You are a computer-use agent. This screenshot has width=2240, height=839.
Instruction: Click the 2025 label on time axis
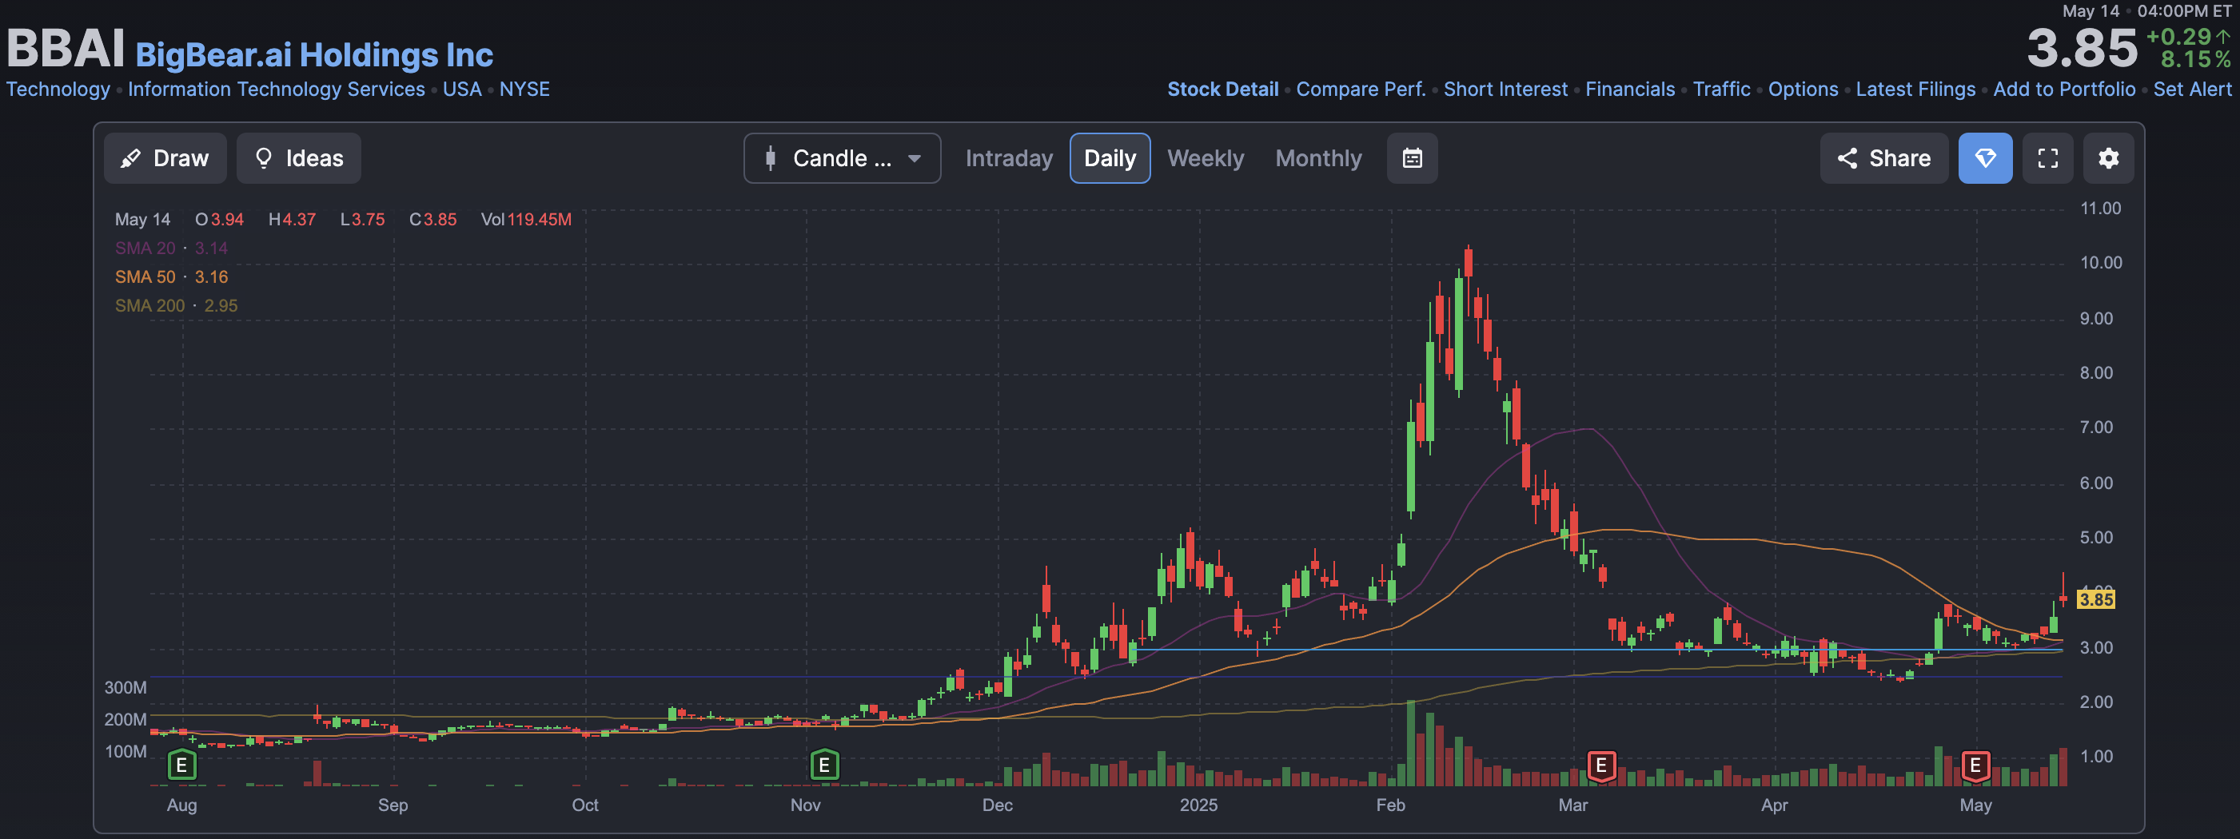point(1198,805)
